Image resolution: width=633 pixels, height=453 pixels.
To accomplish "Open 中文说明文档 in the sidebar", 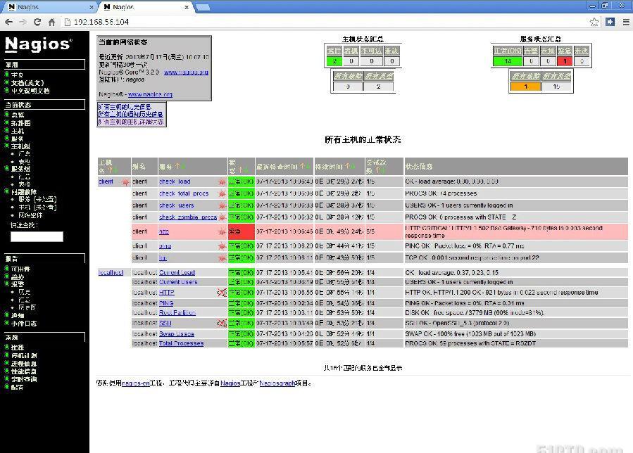I will [30, 91].
